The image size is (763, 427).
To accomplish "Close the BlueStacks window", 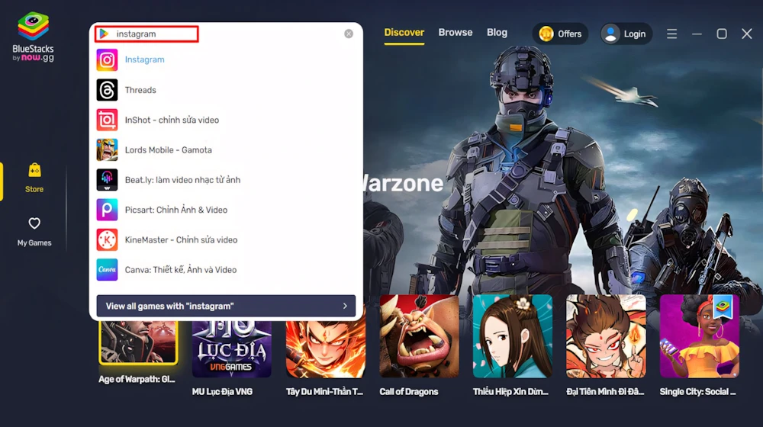I will tap(747, 34).
